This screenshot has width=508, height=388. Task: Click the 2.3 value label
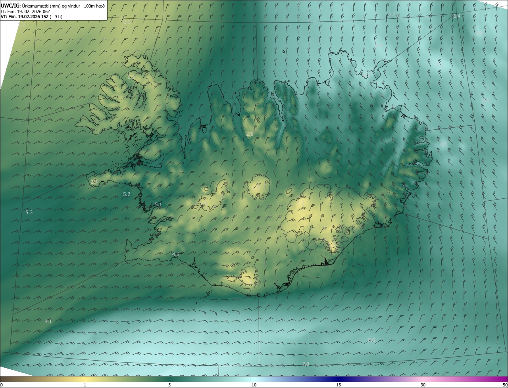[x=127, y=22]
